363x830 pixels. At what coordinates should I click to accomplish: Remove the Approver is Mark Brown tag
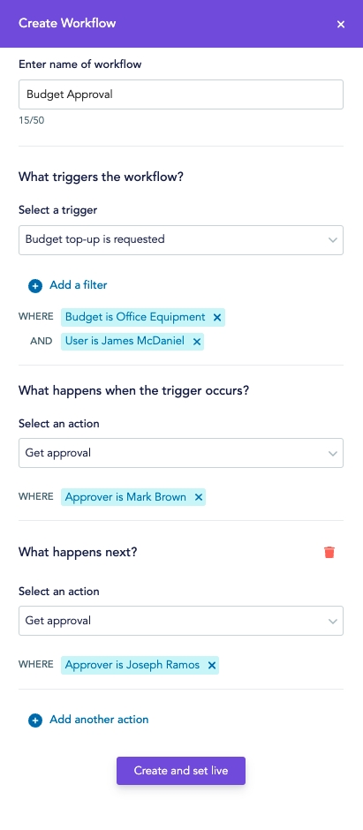[x=199, y=498]
